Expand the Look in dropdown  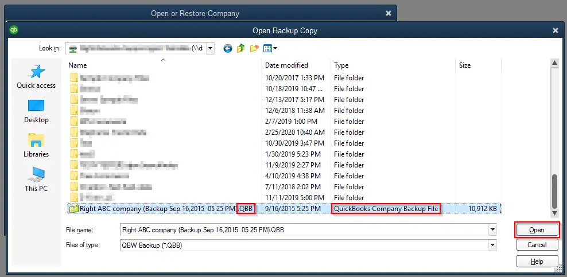(210, 48)
